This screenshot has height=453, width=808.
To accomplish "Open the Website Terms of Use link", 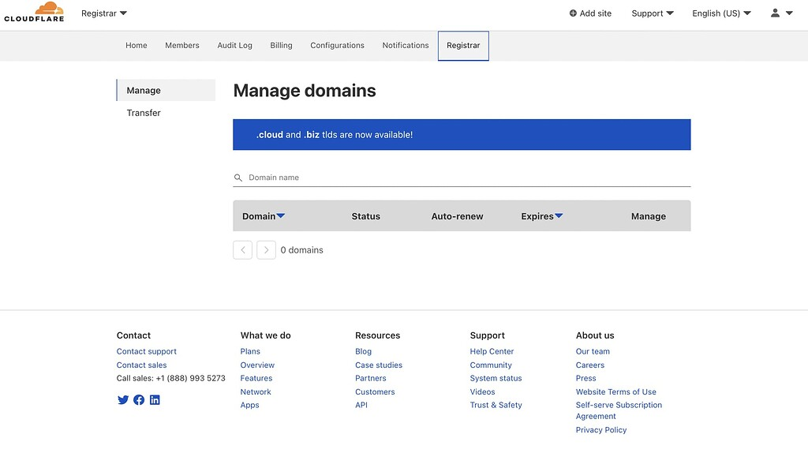I will [615, 391].
